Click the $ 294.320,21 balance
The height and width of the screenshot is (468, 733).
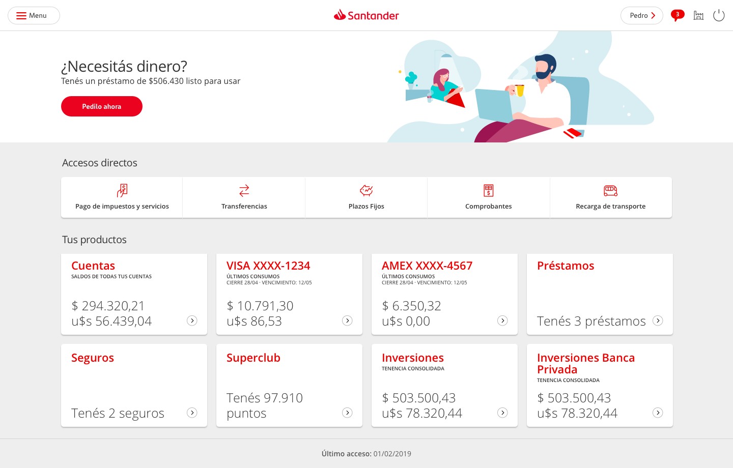pyautogui.click(x=108, y=306)
